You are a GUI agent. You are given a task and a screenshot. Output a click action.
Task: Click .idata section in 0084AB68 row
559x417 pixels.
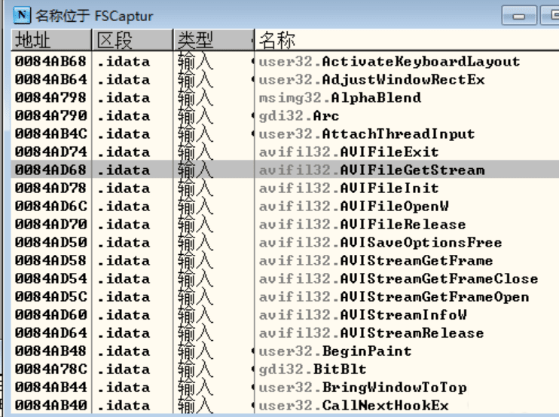point(124,62)
